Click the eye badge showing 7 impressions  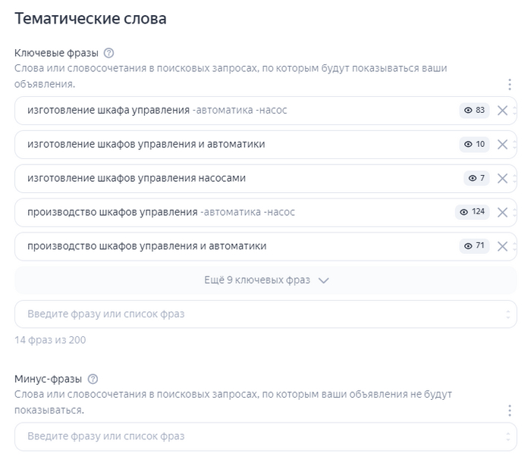point(476,179)
